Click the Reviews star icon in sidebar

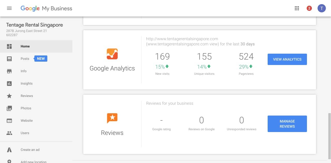[9, 96]
